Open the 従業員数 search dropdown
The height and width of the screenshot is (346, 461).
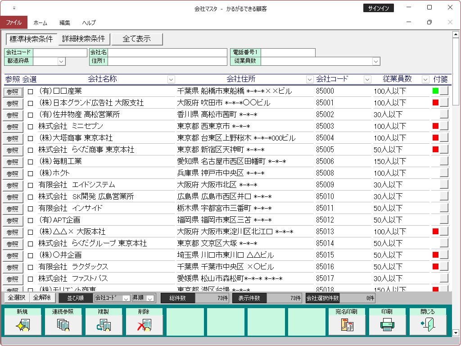pos(376,61)
